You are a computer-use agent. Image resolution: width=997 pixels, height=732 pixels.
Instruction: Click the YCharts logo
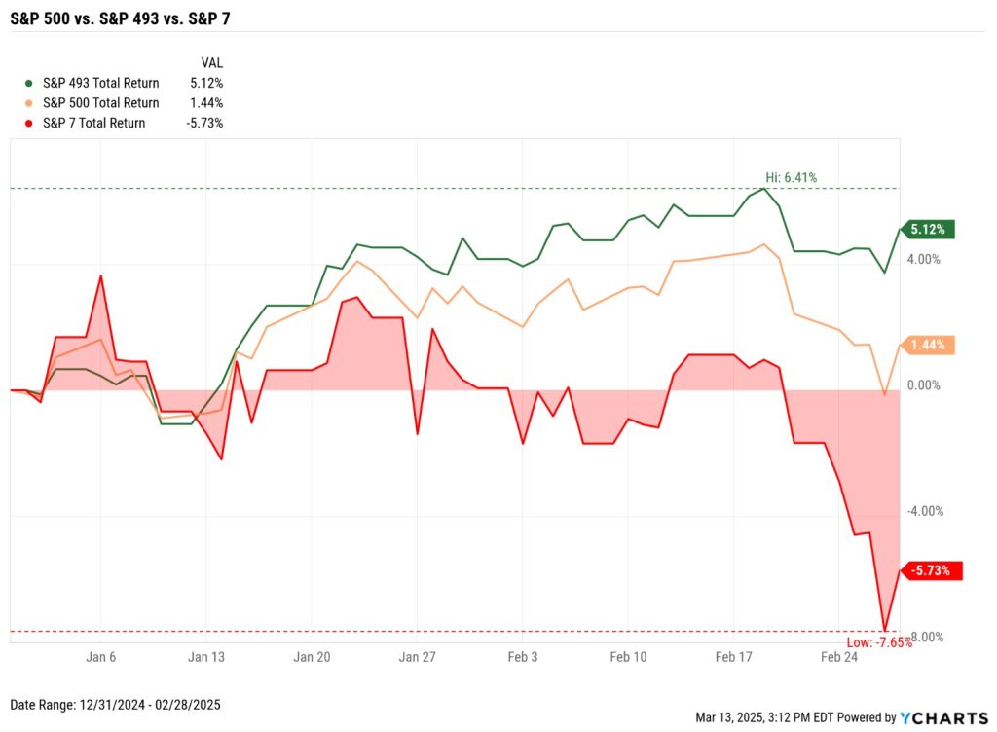coord(943,718)
